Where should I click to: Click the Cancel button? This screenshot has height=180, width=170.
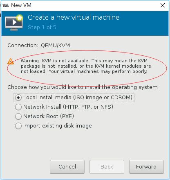pyautogui.click(x=67, y=167)
